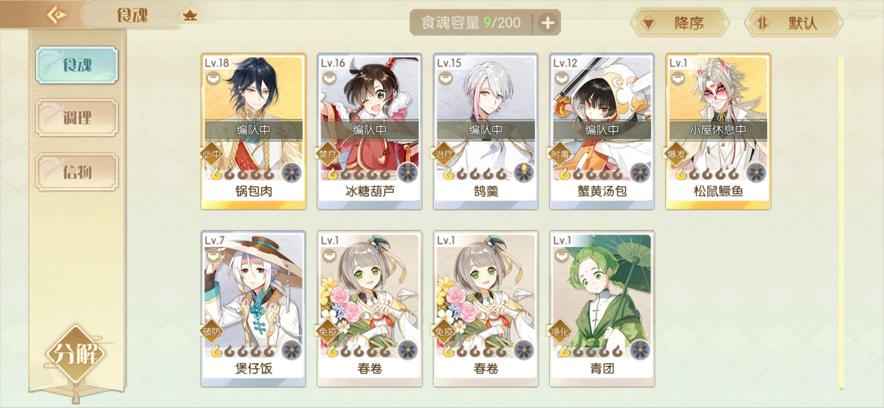
Task: Tap the 净化 tag on 青团 card
Action: point(560,332)
